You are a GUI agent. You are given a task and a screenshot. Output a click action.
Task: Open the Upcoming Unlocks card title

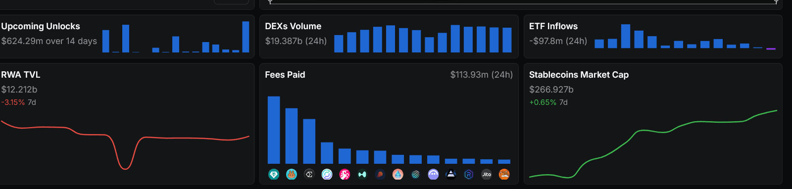[41, 26]
